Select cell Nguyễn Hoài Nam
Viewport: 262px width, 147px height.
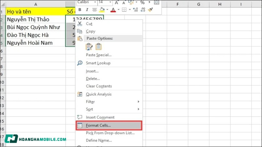(36, 43)
